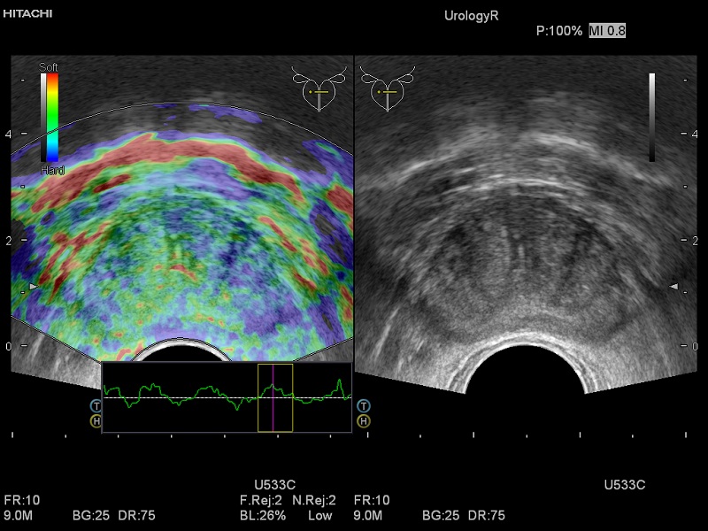Click the highlighted MI 0.8 indicator
708x531 pixels.
pyautogui.click(x=607, y=31)
